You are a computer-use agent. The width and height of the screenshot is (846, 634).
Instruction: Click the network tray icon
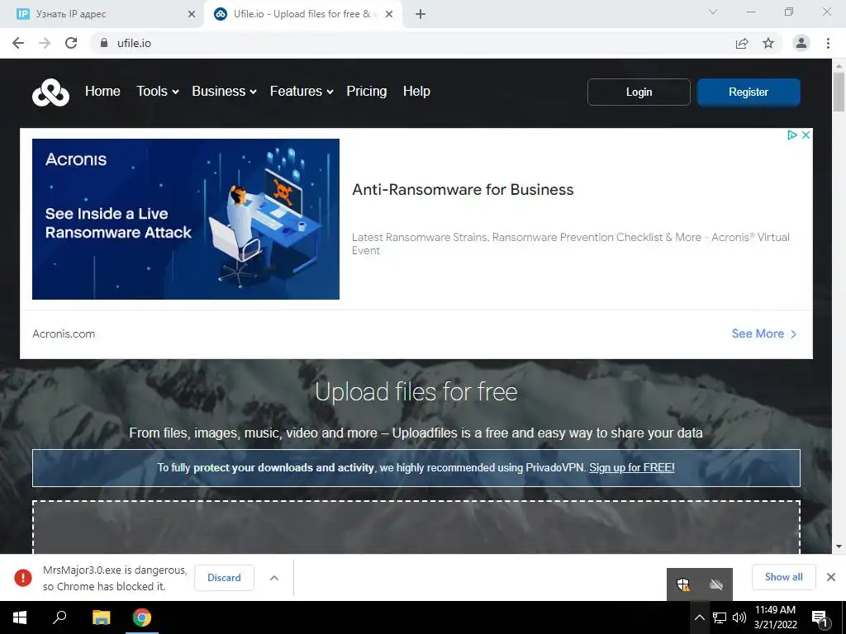pyautogui.click(x=720, y=617)
